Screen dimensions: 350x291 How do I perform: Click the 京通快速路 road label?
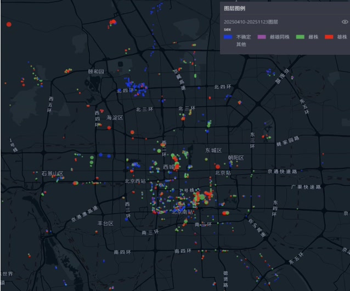[x=281, y=172]
